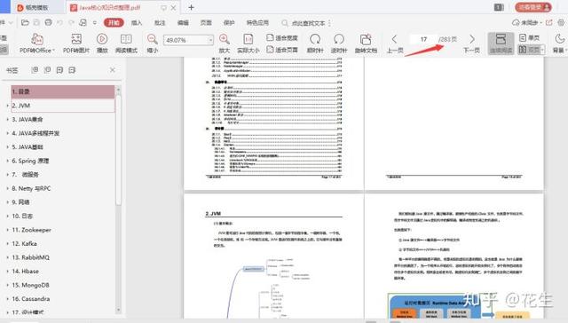Jump to bookmark 14. Hbase
Screen dimensions: 568x323
coord(25,272)
